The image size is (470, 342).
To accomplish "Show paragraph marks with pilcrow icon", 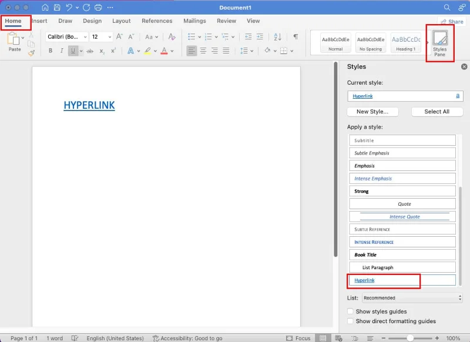I will point(296,36).
